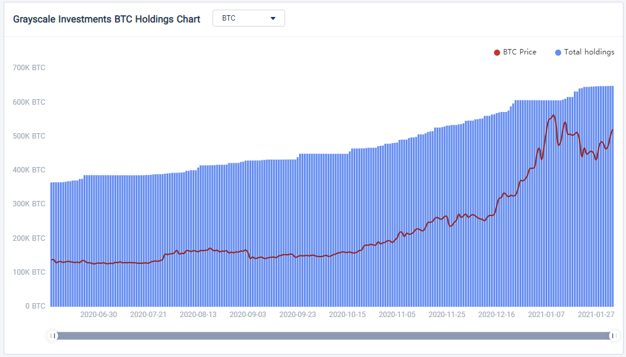The image size is (626, 357).
Task: Toggle the BTC Price series label
Action: click(x=519, y=52)
